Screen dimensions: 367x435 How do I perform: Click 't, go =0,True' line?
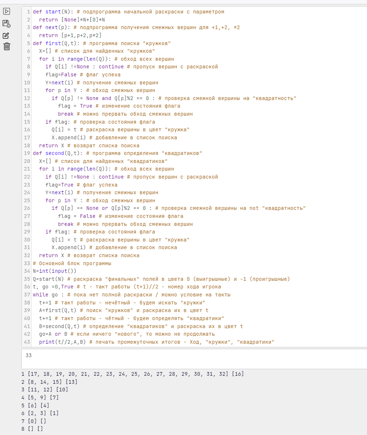click(x=53, y=287)
